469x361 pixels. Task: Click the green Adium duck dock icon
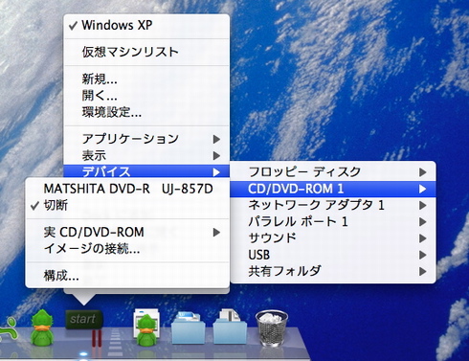click(42, 327)
